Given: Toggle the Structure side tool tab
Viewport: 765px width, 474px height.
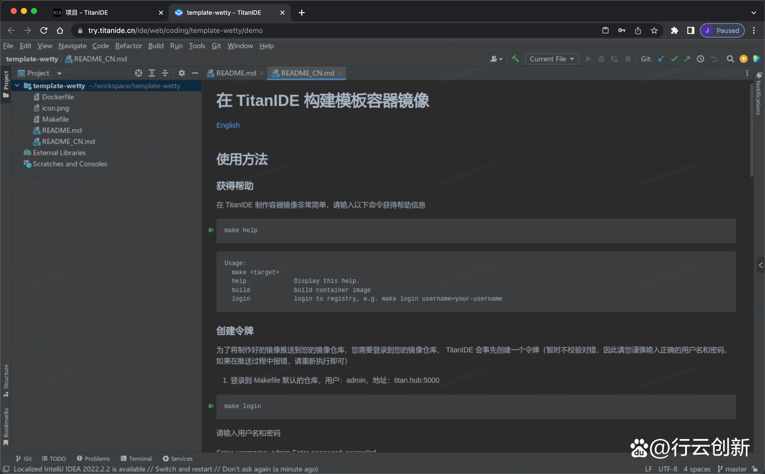Looking at the screenshot, I should coord(6,381).
